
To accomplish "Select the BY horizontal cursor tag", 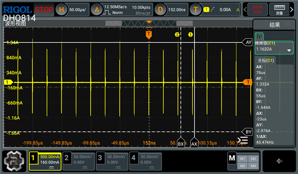I will tap(247, 132).
